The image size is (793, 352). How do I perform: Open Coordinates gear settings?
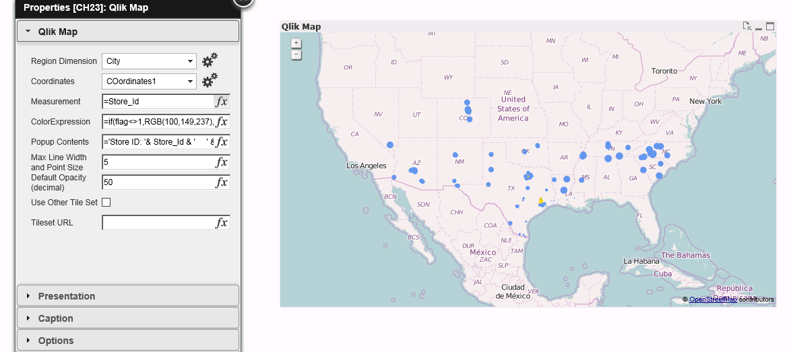pyautogui.click(x=210, y=80)
